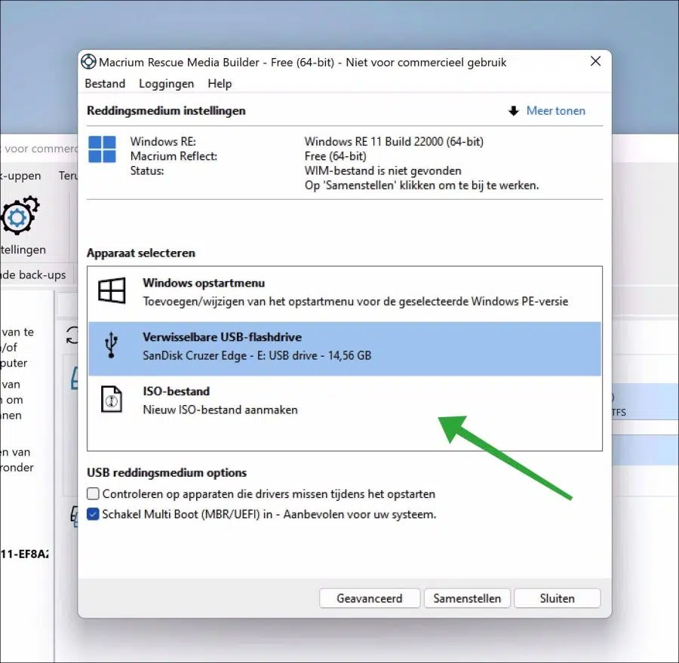
Task: Click the SanDisk Cruzer Edge drive description
Action: (x=257, y=355)
